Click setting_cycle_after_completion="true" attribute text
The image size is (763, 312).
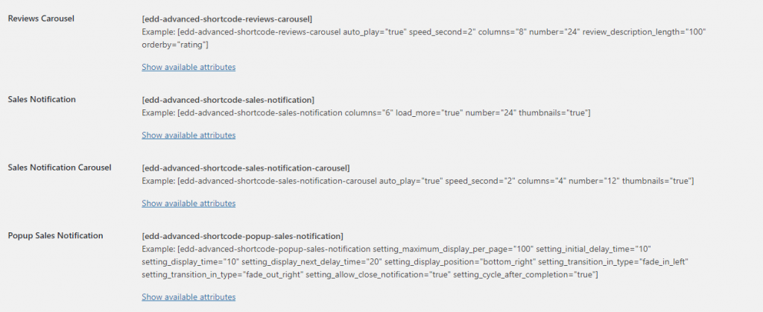(524, 275)
